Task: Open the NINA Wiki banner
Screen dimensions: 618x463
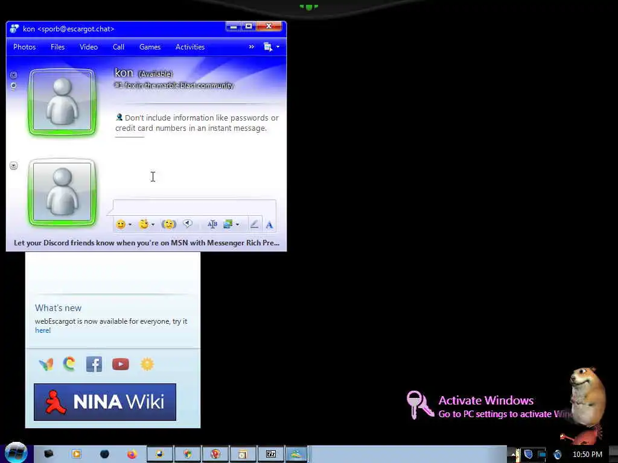Action: point(105,402)
